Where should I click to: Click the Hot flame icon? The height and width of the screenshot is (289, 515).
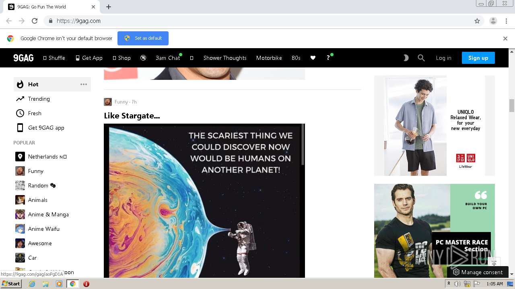[x=20, y=84]
